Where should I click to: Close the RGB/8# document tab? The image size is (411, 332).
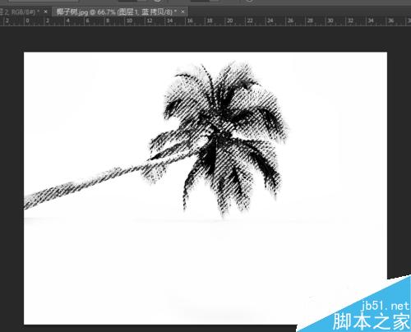coord(45,12)
